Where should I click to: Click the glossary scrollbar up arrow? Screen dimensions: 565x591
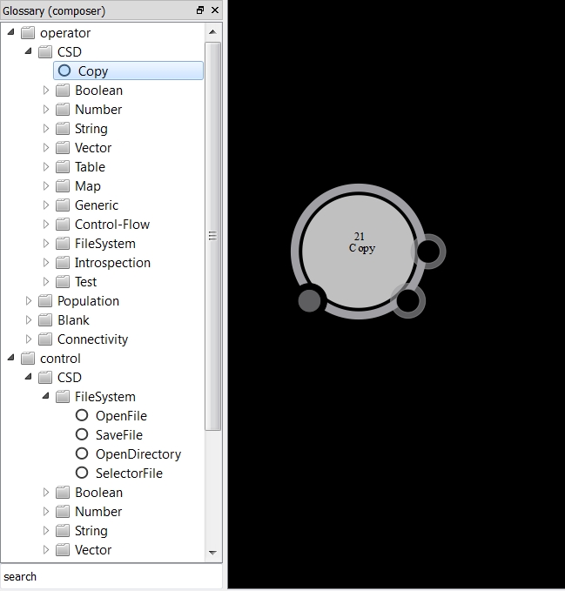212,32
